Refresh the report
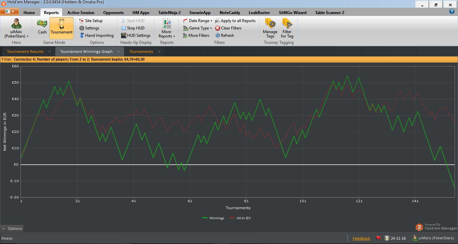 click(225, 35)
